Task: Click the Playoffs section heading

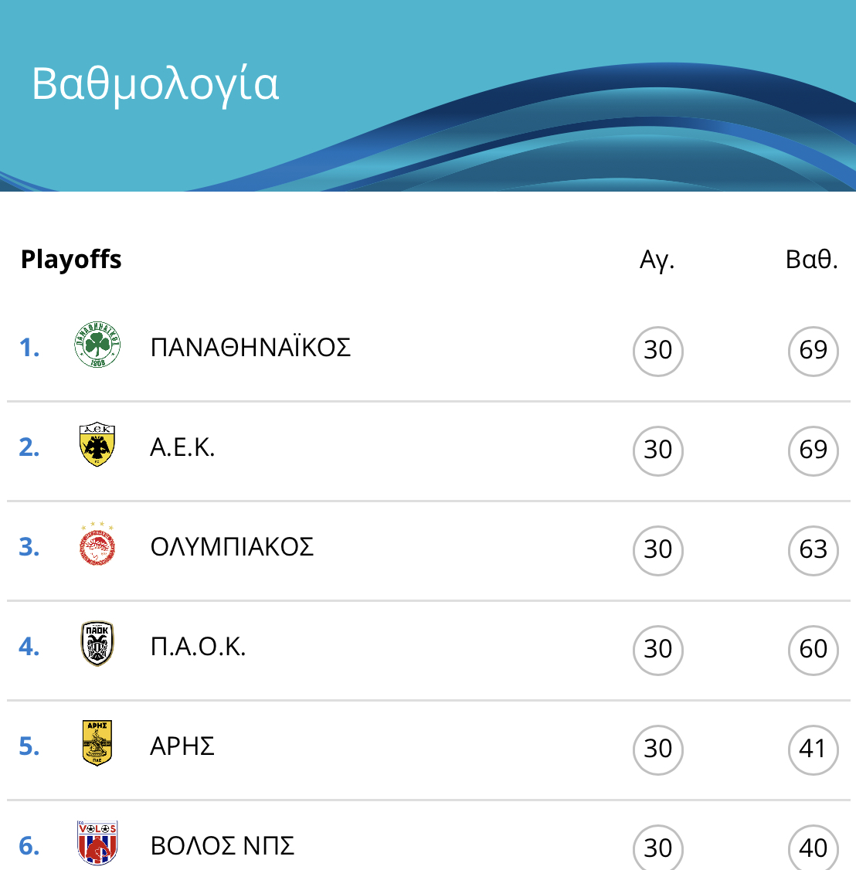Action: 71,260
